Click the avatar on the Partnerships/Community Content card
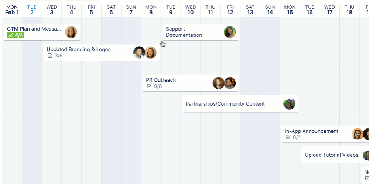This screenshot has width=369, height=184. coord(289,104)
